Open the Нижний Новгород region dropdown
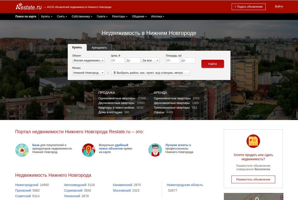The image size is (298, 200). pos(89,73)
